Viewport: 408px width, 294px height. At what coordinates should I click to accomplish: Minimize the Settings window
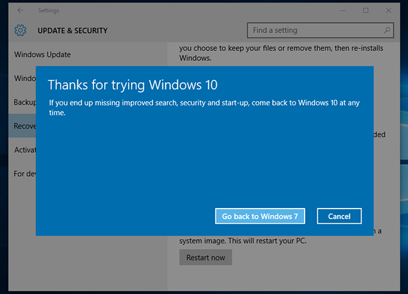point(343,11)
